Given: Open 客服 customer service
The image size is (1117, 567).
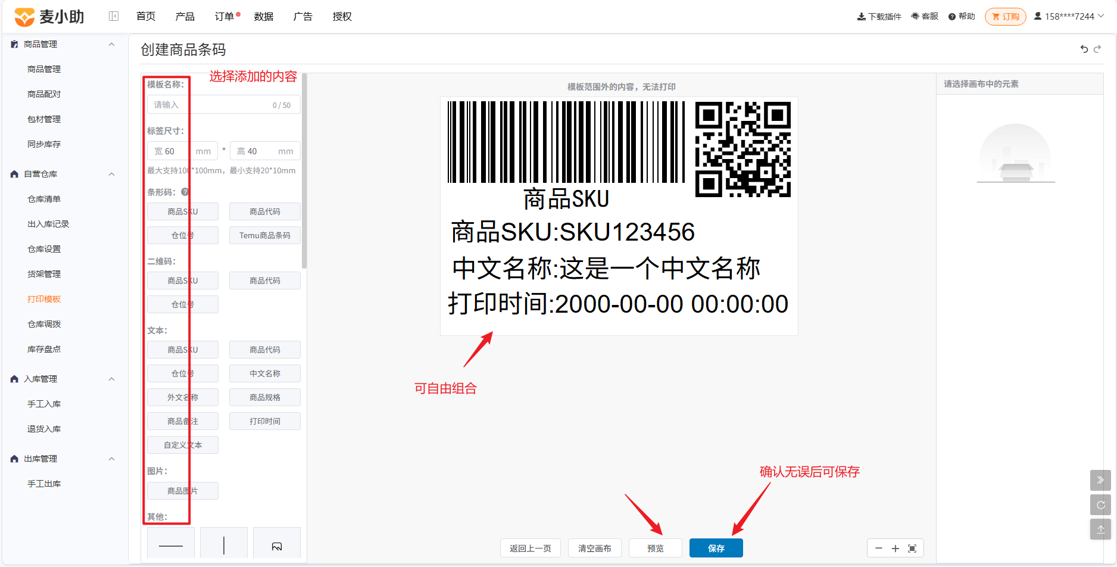Looking at the screenshot, I should (925, 17).
